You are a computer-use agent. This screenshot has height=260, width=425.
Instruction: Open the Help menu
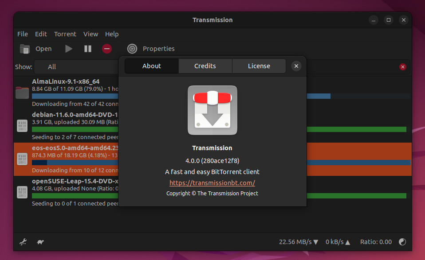pyautogui.click(x=112, y=34)
